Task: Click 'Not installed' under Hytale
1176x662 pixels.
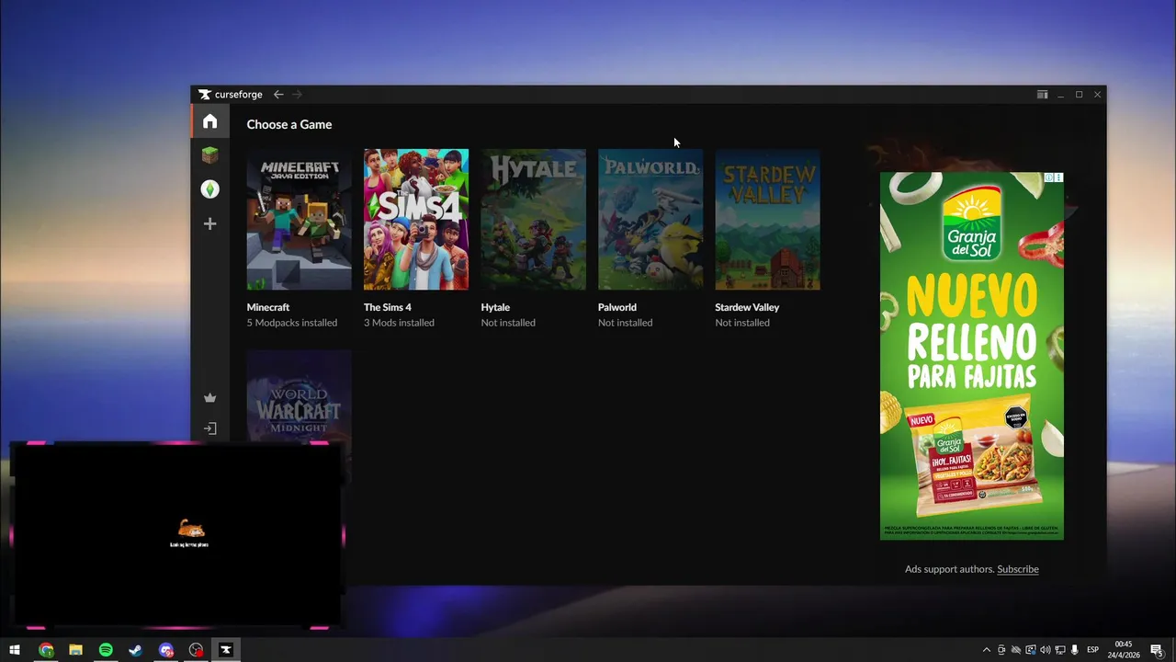Action: (x=508, y=323)
